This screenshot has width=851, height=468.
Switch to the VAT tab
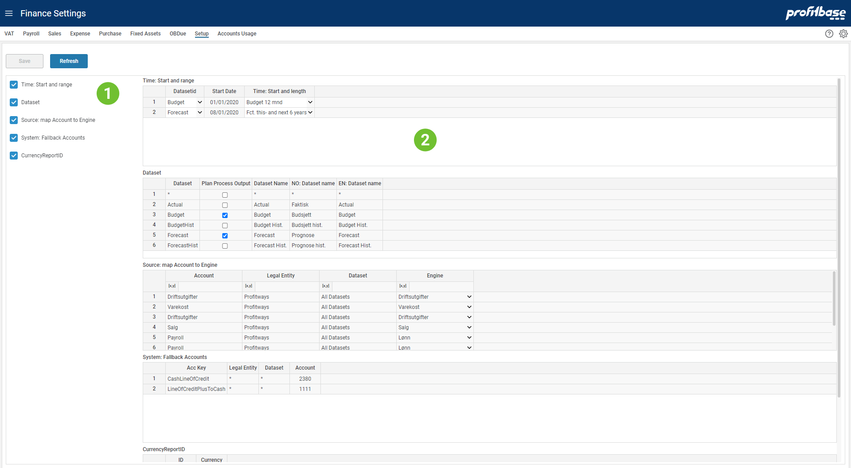pos(9,34)
